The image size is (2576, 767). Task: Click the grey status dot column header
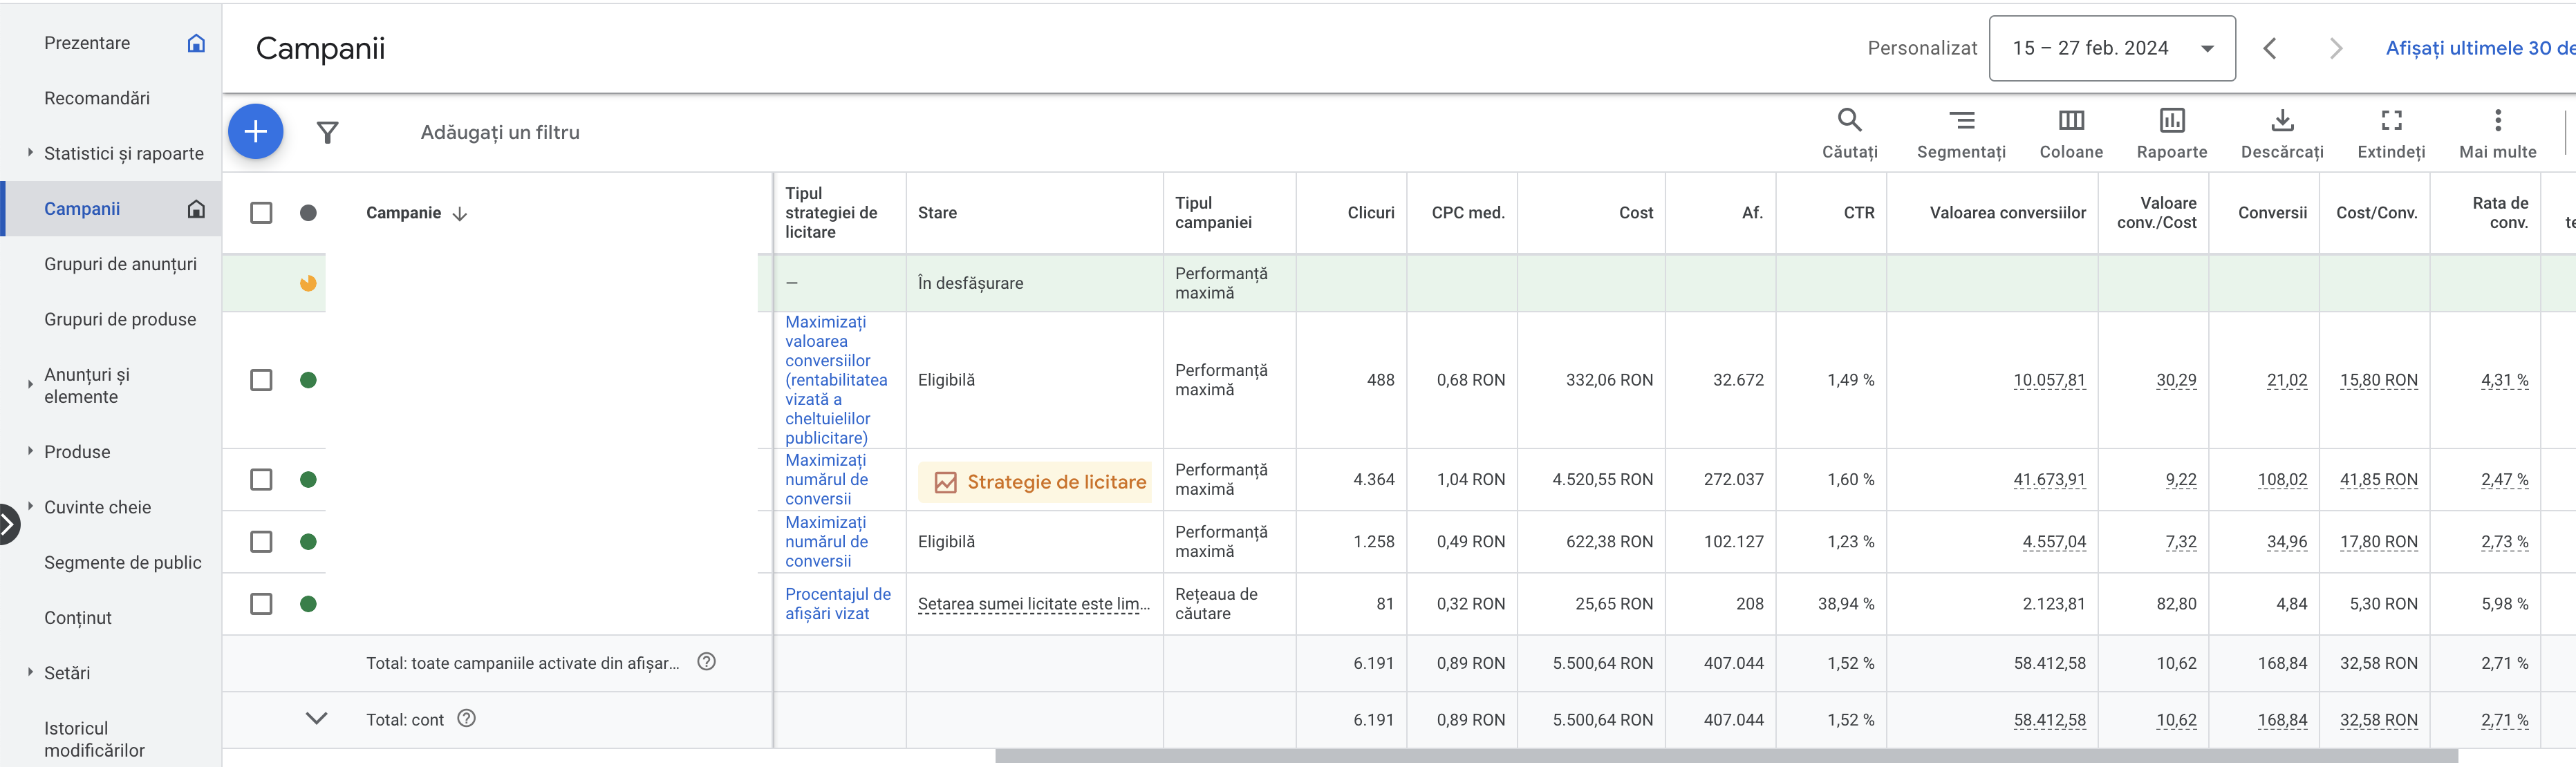point(308,213)
